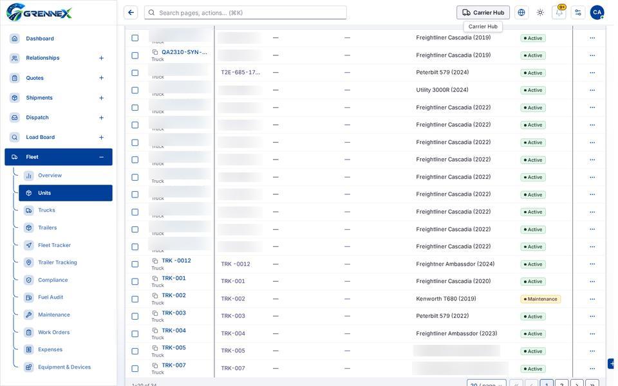Screen dimensions: 618x386
Task: Open the notifications bell
Action: pos(559,13)
